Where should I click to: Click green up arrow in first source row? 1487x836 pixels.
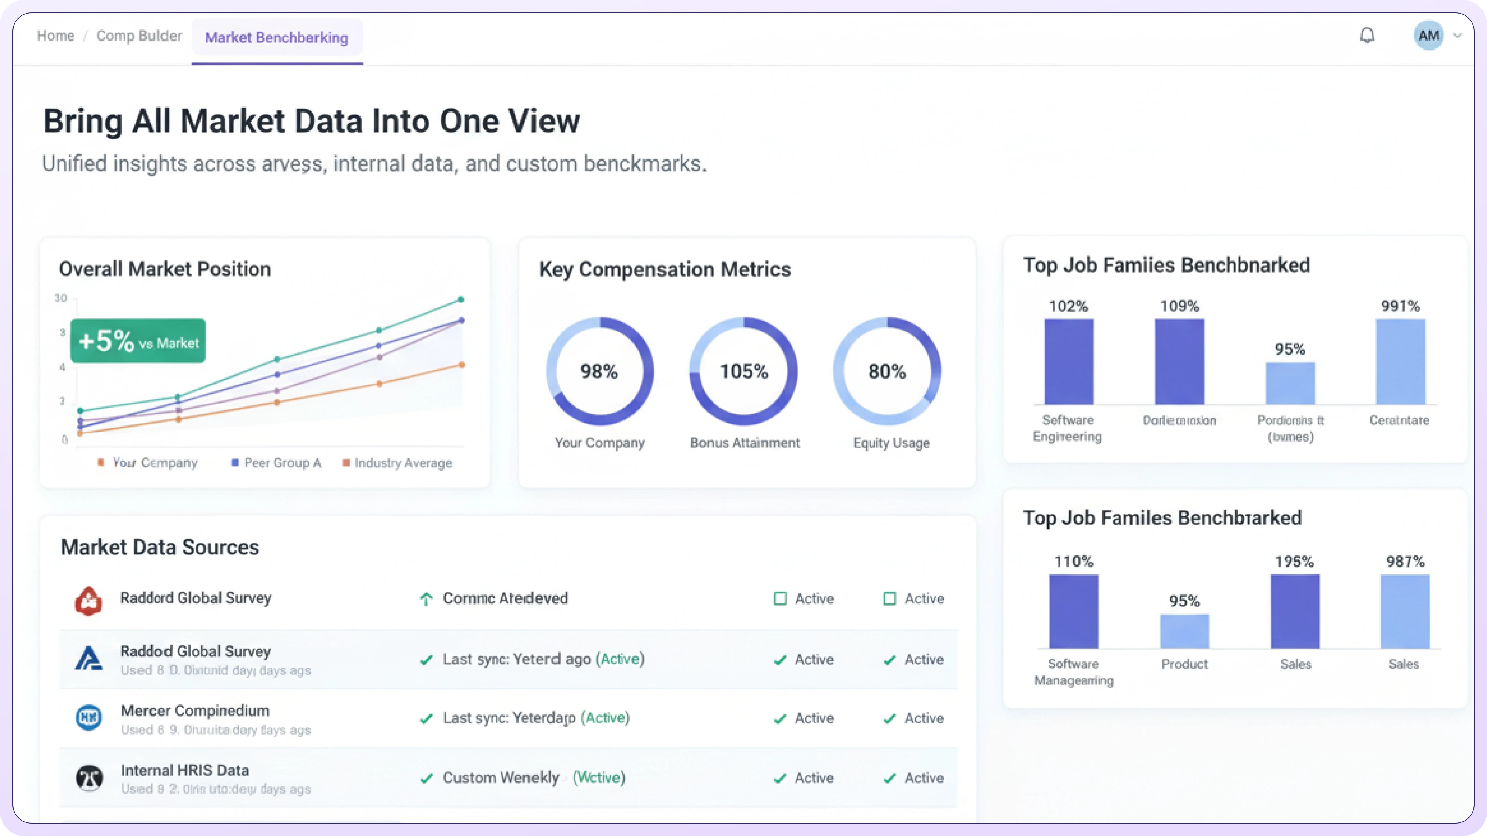(426, 599)
